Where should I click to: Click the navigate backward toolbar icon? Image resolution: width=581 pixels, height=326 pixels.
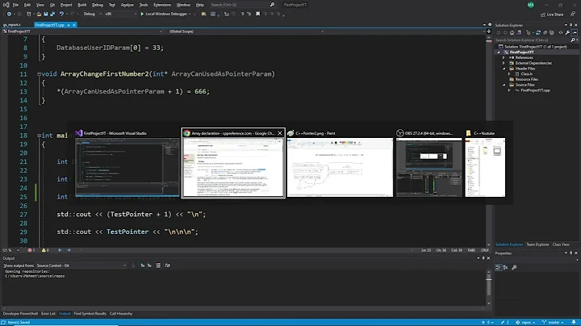pyautogui.click(x=9, y=14)
